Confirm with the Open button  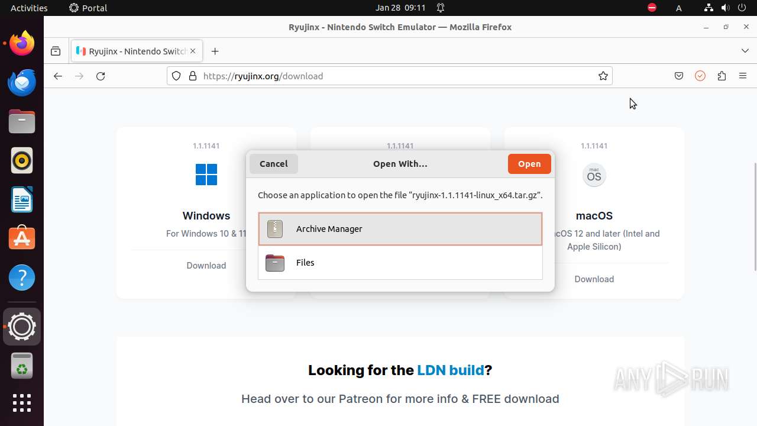click(x=529, y=164)
